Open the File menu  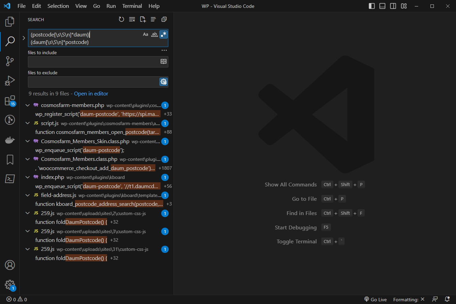(x=21, y=6)
